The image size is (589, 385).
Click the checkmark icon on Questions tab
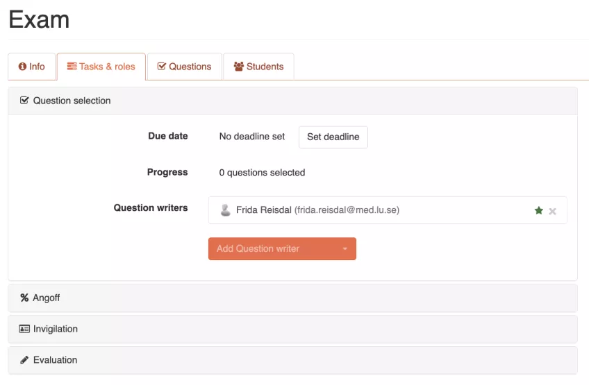(162, 67)
